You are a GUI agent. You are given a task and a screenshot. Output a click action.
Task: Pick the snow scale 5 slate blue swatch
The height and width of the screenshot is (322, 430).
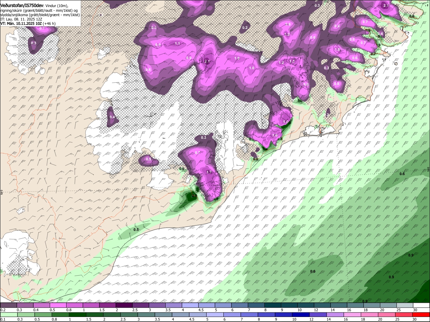[223, 305]
